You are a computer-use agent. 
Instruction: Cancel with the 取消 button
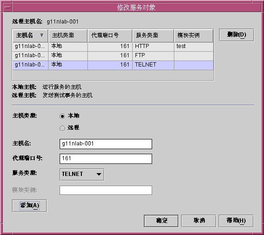point(199,221)
